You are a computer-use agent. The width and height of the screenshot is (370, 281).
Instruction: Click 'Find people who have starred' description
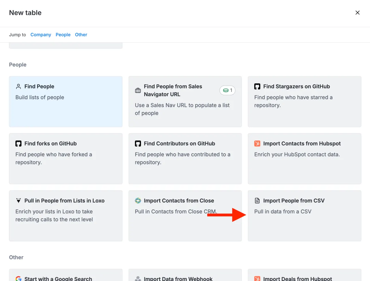293,101
